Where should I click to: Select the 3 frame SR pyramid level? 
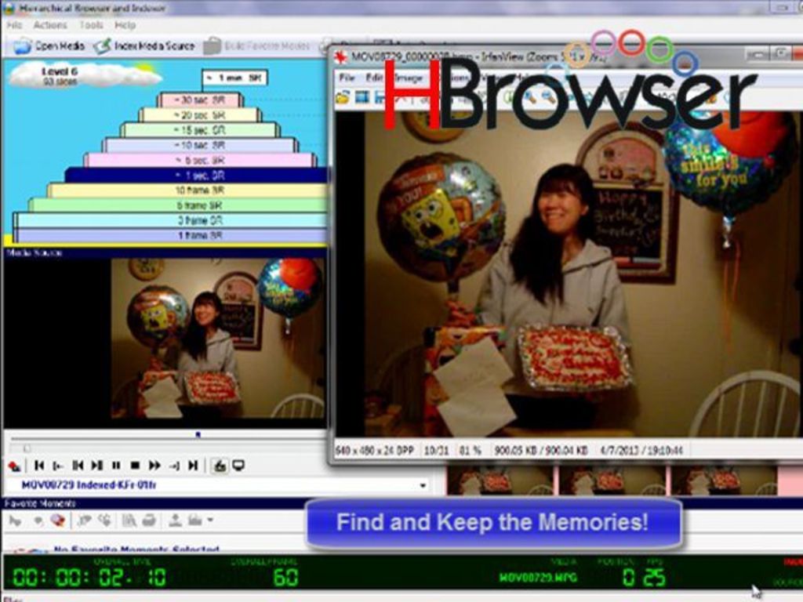click(170, 220)
